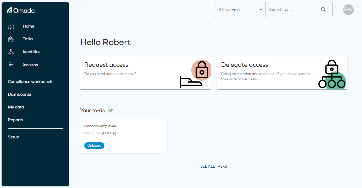The height and width of the screenshot is (188, 362).
Task: Expand the All systems dropdown arrow
Action: 261,10
